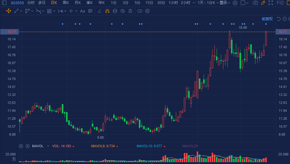This screenshot has width=290, height=164.
Task: Switch to 分时 intraday tab
Action: (x=31, y=3)
